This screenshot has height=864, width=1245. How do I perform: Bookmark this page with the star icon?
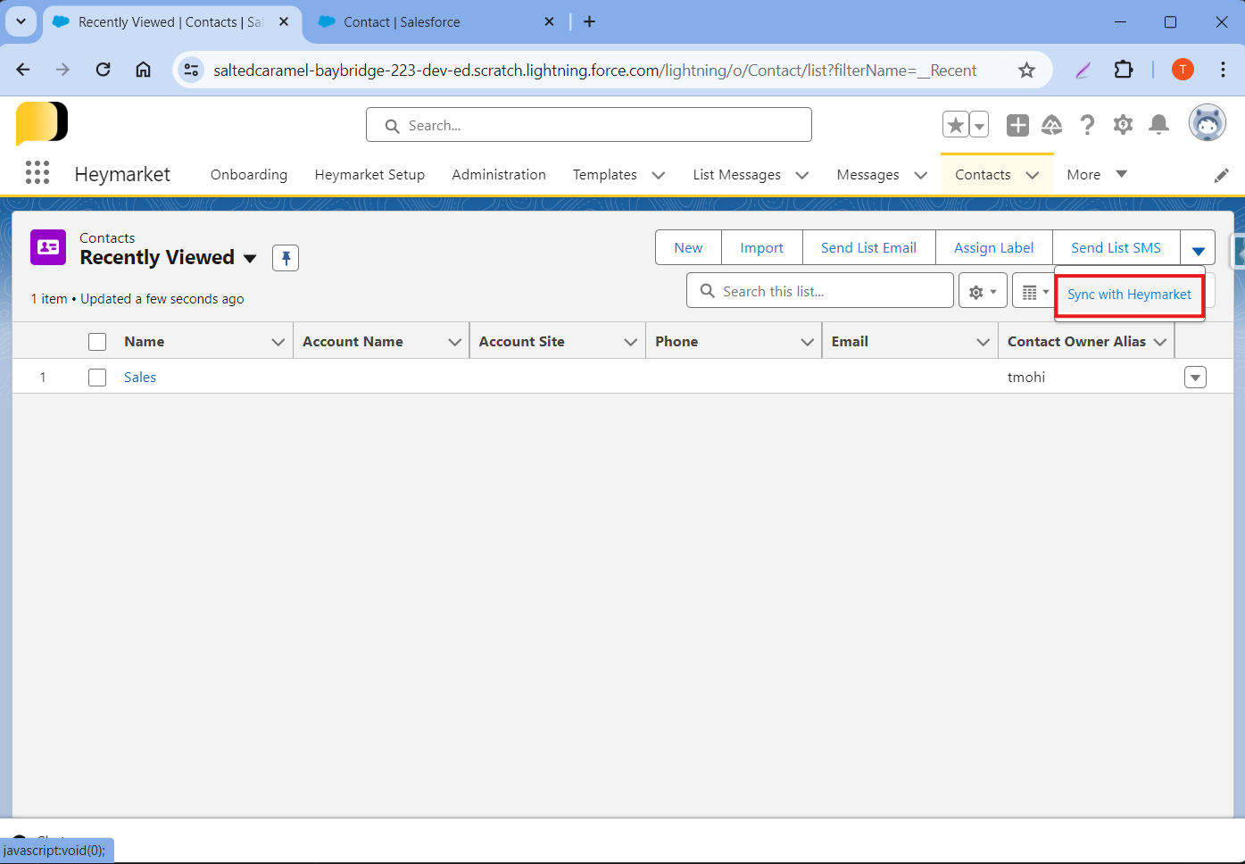point(1026,70)
